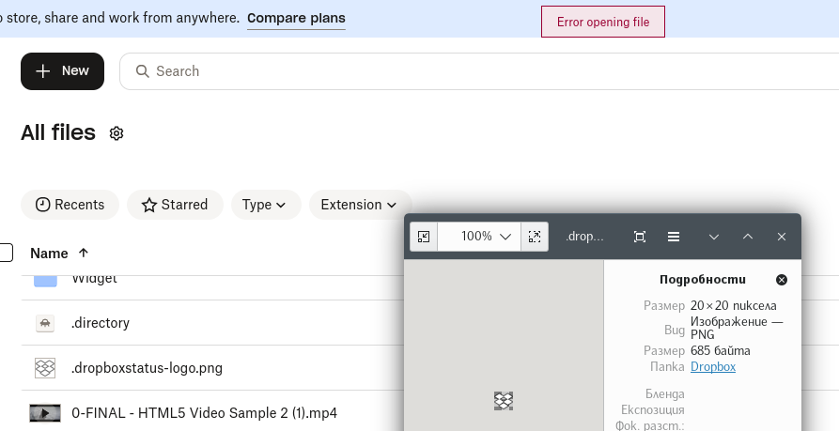Click the .dropboxstatus-logo.png file icon
Image resolution: width=839 pixels, height=431 pixels.
45,368
